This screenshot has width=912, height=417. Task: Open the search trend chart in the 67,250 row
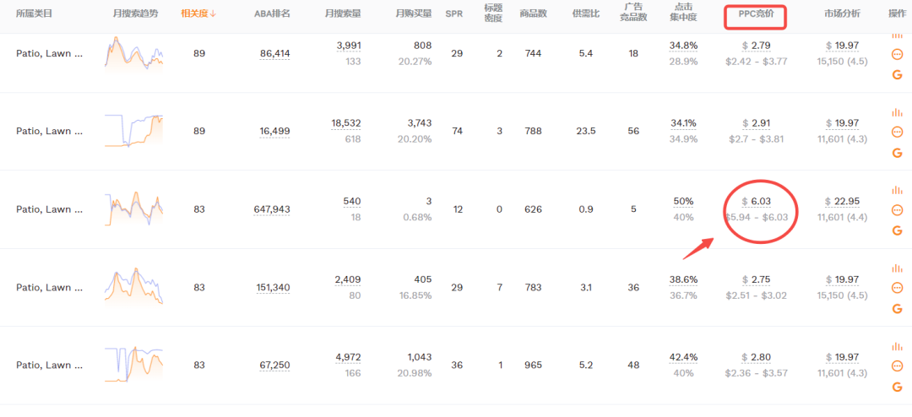click(134, 366)
